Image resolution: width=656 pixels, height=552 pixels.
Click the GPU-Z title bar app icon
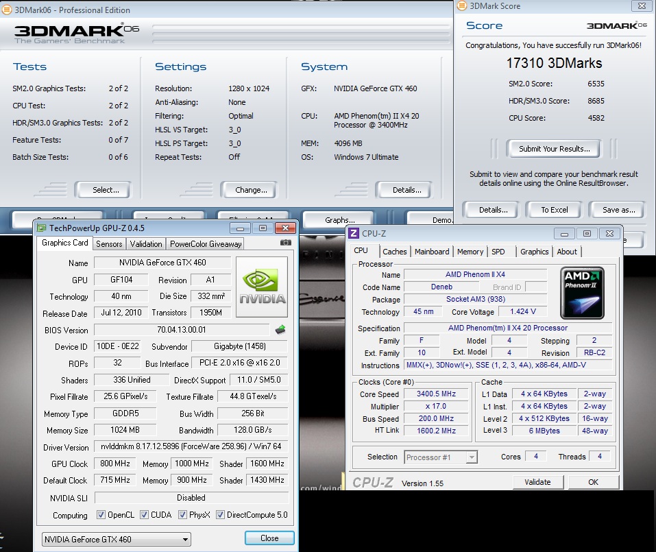click(x=41, y=228)
